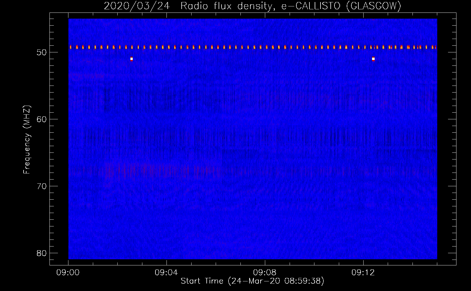Click the 09:04 time tick label
Image resolution: width=471 pixels, height=291 pixels.
click(x=167, y=273)
